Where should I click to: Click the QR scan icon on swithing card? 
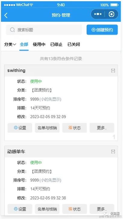113,71
